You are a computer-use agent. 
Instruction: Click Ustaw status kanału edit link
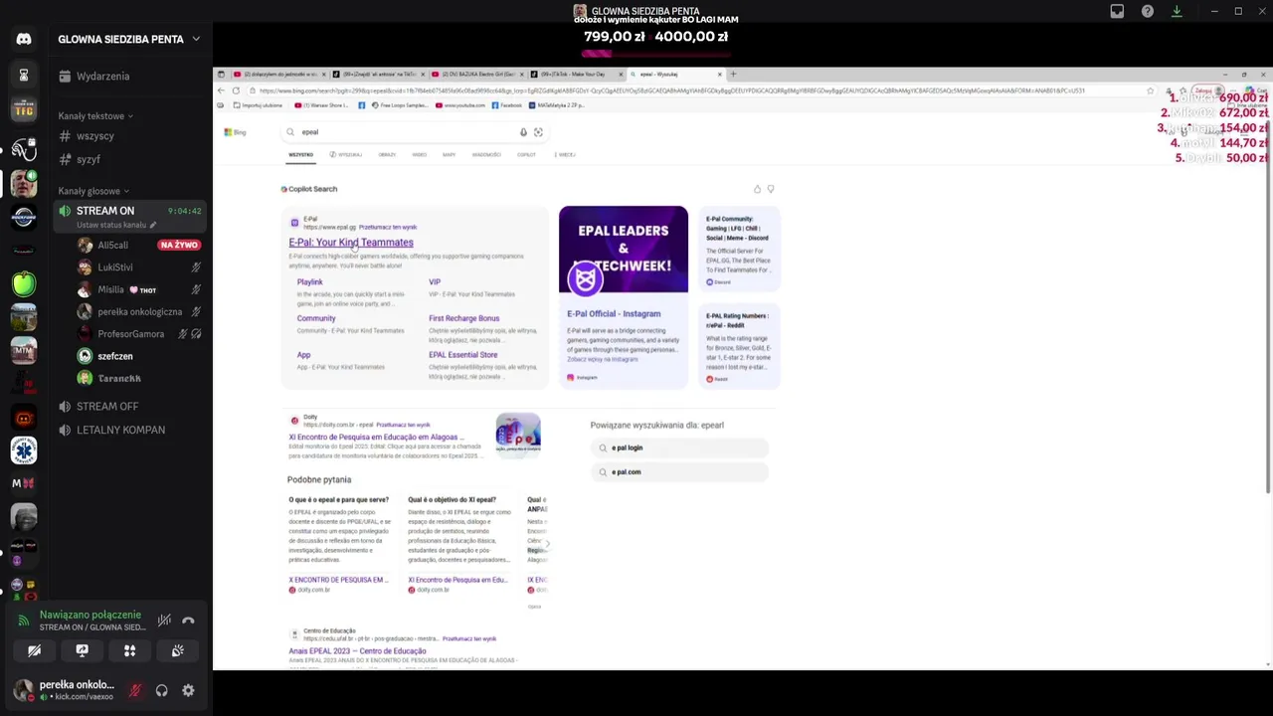(x=116, y=226)
